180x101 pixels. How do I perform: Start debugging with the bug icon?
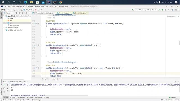pyautogui.click(x=163, y=10)
